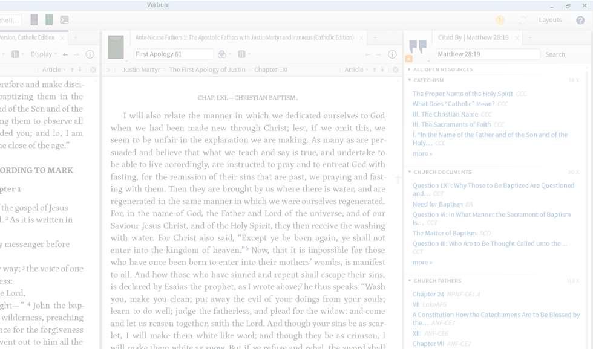Open parallel resources icon left of Display
Screen dimensions: 593x349
(x=15, y=54)
